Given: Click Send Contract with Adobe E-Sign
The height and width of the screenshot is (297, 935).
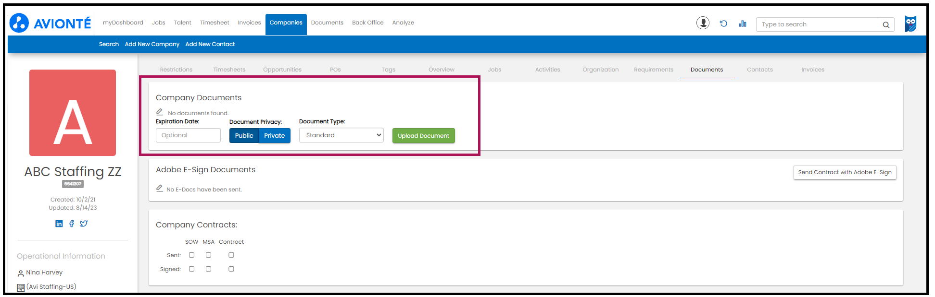Looking at the screenshot, I should (x=845, y=172).
